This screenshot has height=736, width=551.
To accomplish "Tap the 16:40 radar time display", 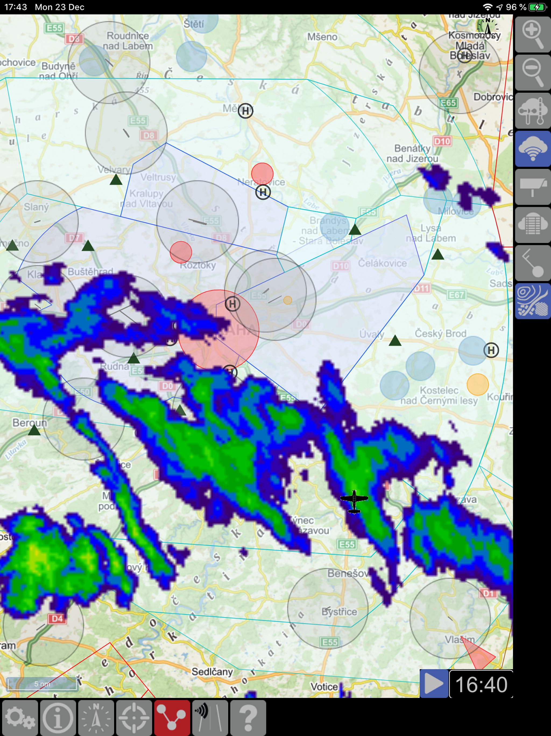I will click(481, 684).
